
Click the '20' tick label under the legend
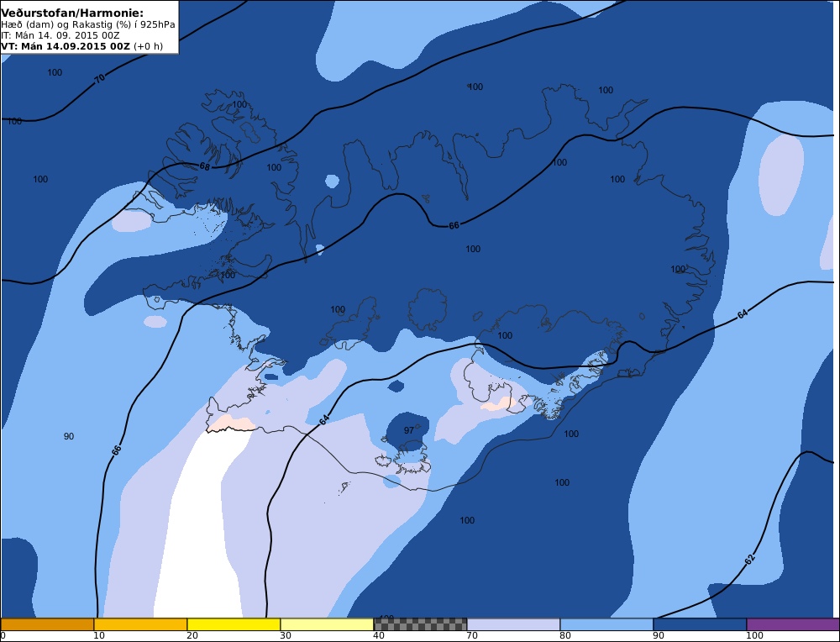[x=192, y=636]
